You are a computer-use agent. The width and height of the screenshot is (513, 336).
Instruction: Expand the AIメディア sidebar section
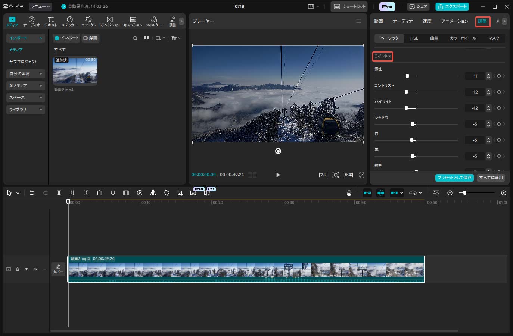(25, 86)
